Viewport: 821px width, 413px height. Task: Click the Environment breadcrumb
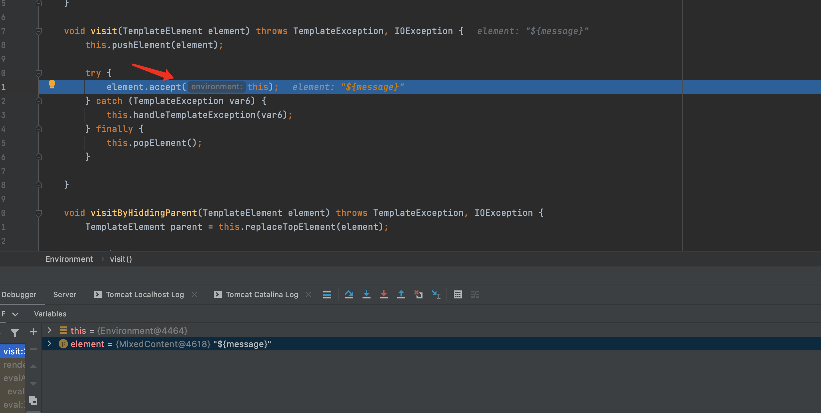pos(69,259)
